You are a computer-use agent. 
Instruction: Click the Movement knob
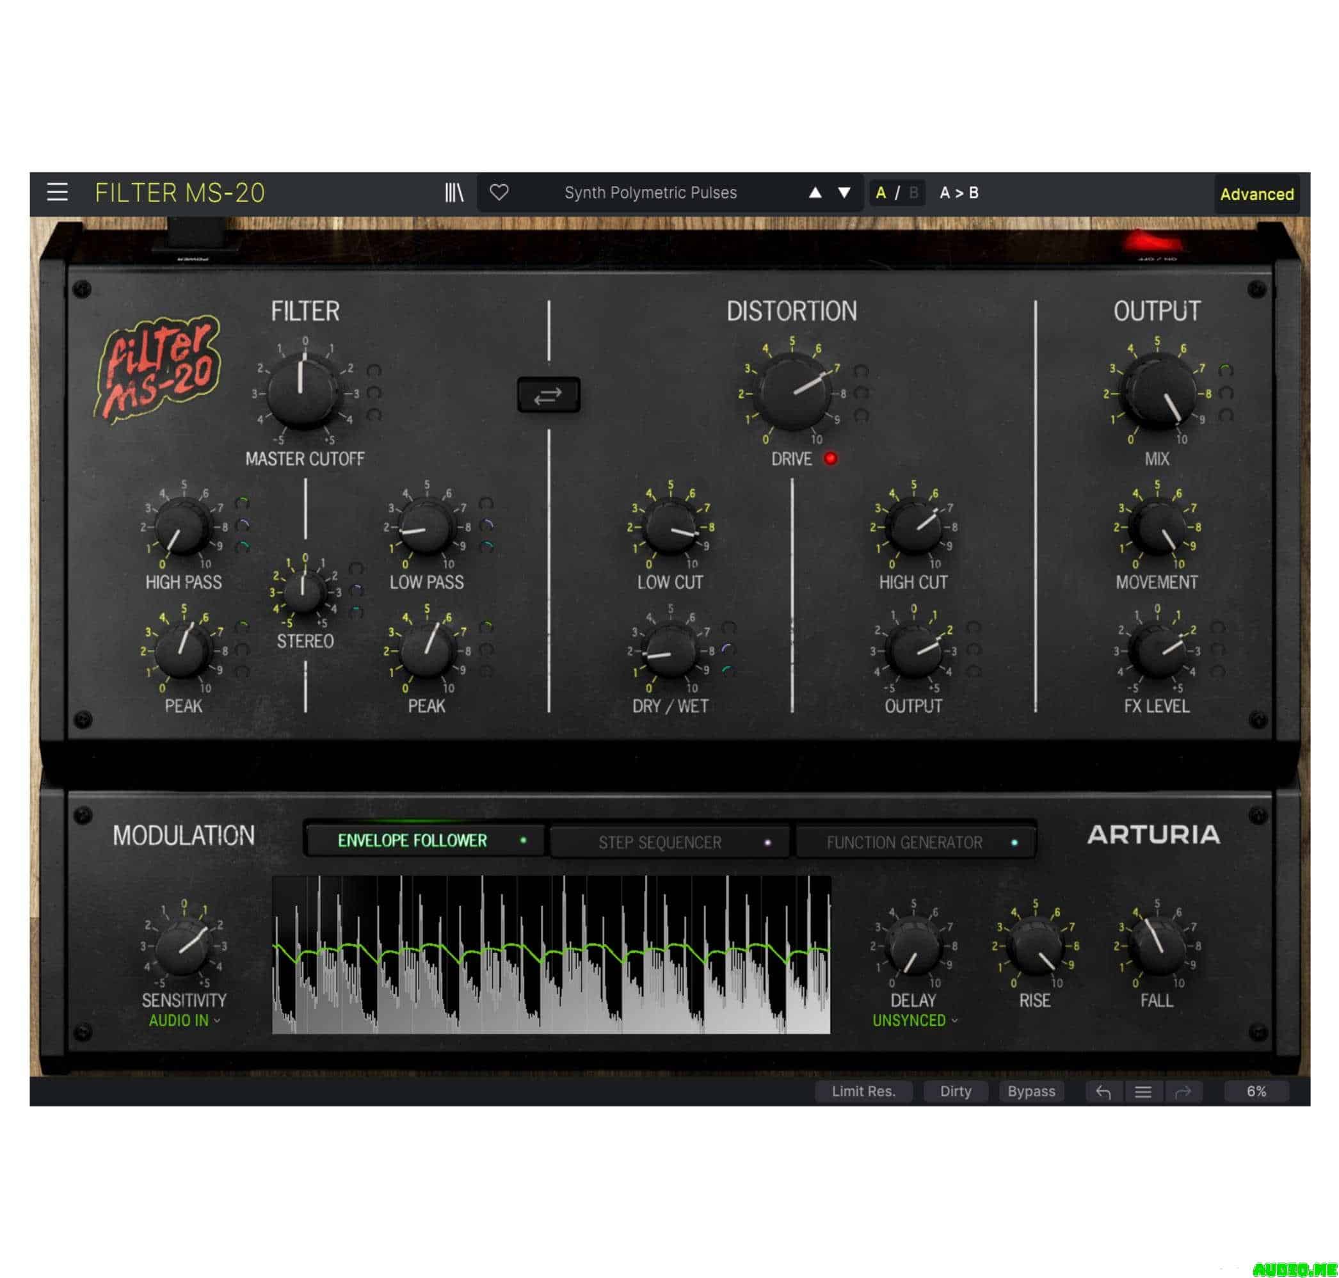[x=1157, y=526]
